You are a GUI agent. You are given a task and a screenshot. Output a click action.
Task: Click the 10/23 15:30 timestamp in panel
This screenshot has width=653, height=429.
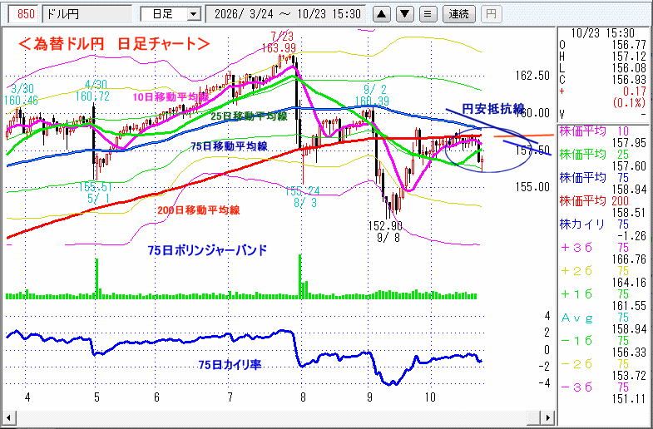coord(602,33)
